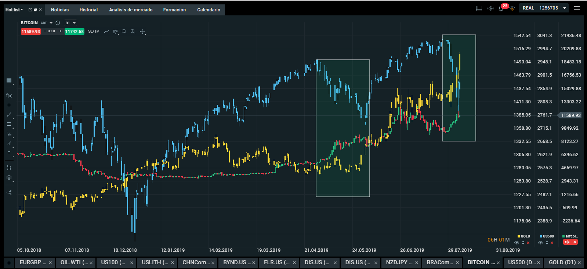Switch to the Calendario tab
587x269 pixels.
[x=209, y=10]
